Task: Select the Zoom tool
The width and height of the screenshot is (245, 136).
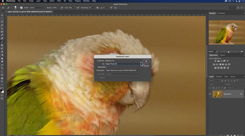Action: [2, 81]
